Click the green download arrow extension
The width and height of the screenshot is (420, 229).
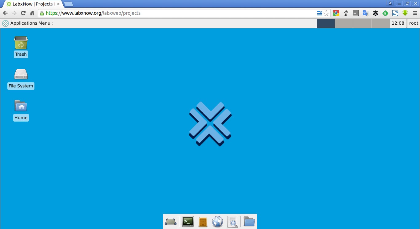tap(405, 13)
